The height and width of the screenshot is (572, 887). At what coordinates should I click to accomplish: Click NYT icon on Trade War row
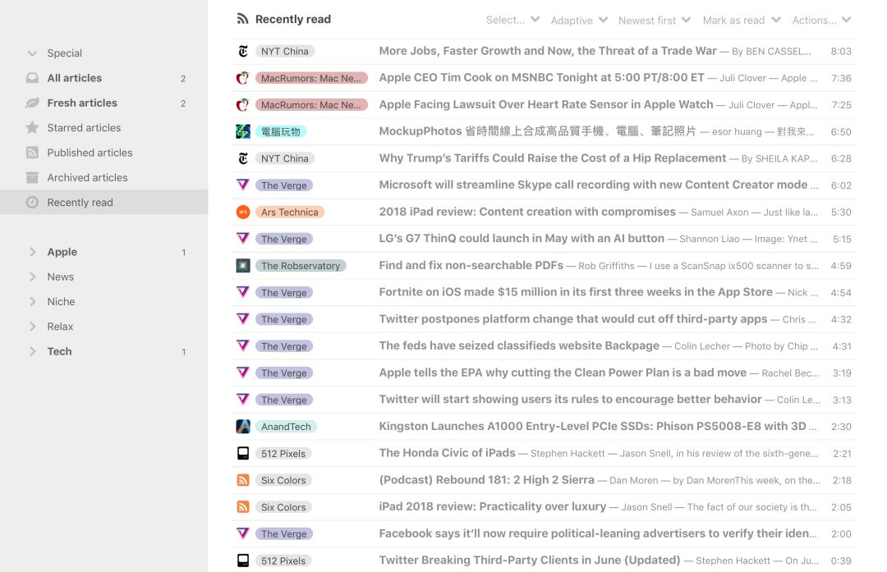tap(243, 51)
